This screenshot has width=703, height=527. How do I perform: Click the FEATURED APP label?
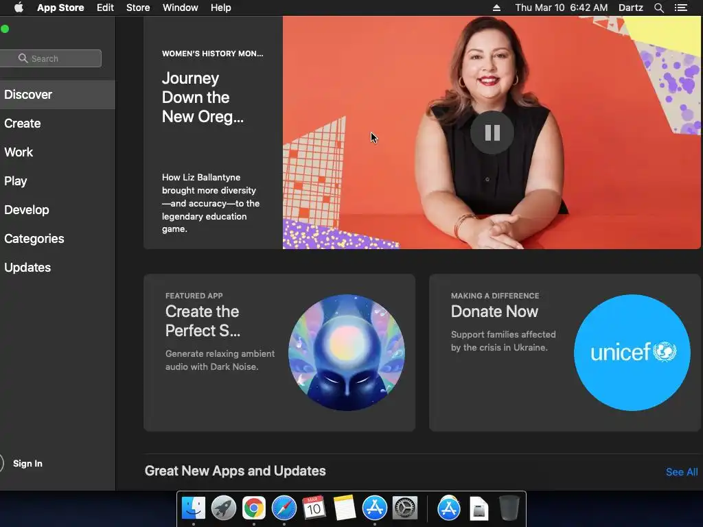[x=194, y=296]
